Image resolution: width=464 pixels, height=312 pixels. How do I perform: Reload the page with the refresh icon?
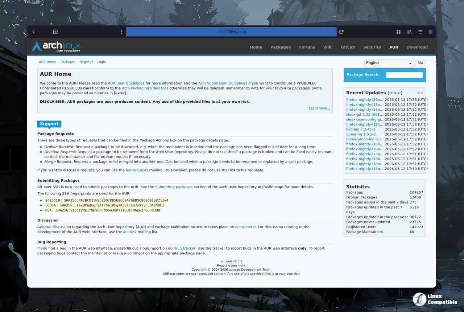pyautogui.click(x=341, y=32)
